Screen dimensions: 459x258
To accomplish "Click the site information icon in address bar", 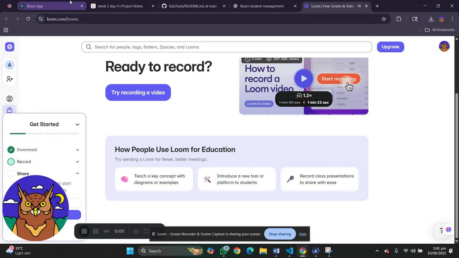I will tap(41, 19).
